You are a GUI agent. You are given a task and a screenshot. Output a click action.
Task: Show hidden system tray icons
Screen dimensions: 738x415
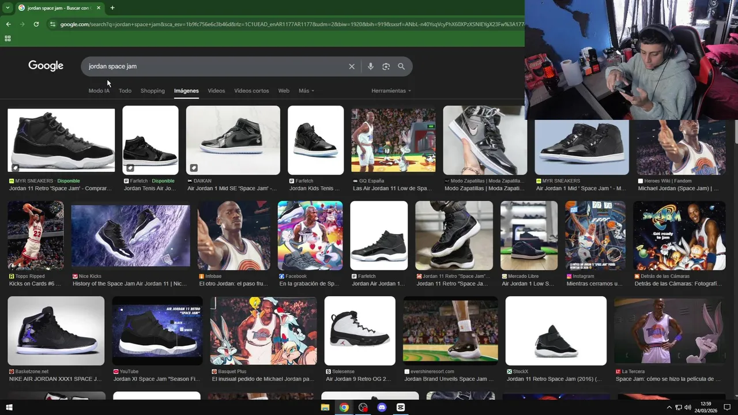point(669,408)
